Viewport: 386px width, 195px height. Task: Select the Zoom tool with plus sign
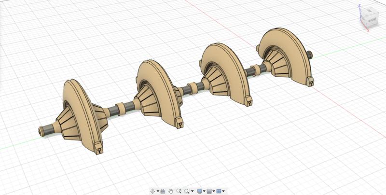click(179, 191)
